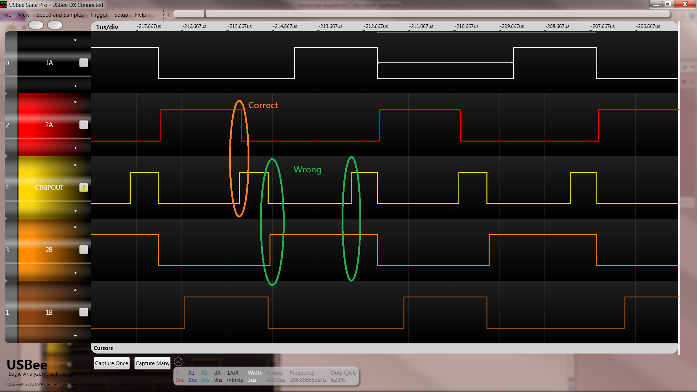Click the x icon on channel 1B
The height and width of the screenshot is (392, 697).
click(76, 290)
